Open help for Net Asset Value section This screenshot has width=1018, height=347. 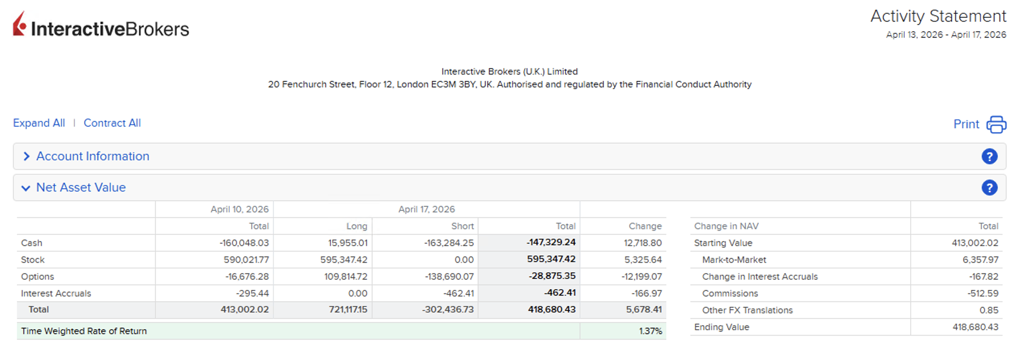point(989,188)
